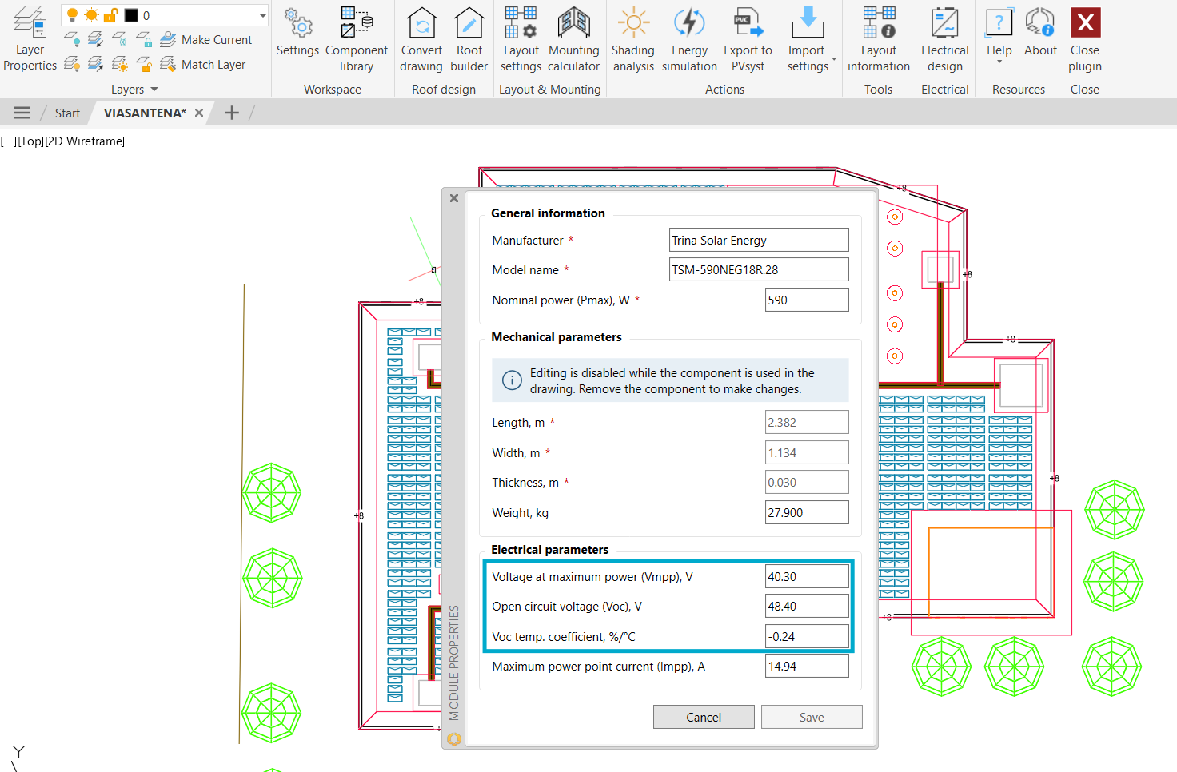Click the Layer Freeze snowflake icon
The image size is (1177, 772).
pyautogui.click(x=120, y=39)
